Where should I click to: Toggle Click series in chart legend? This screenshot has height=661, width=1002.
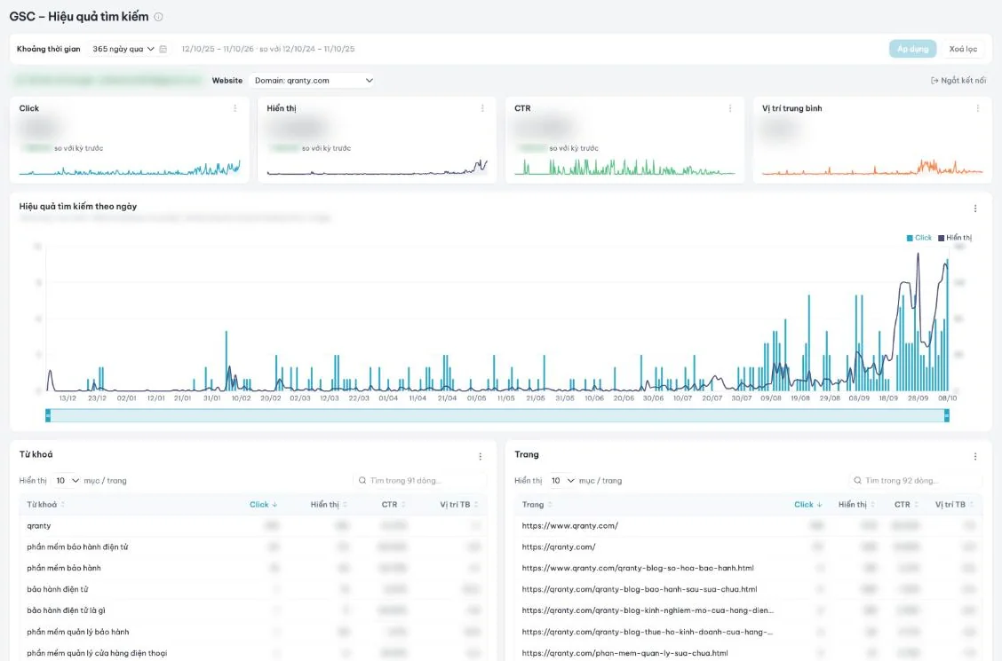click(x=918, y=238)
